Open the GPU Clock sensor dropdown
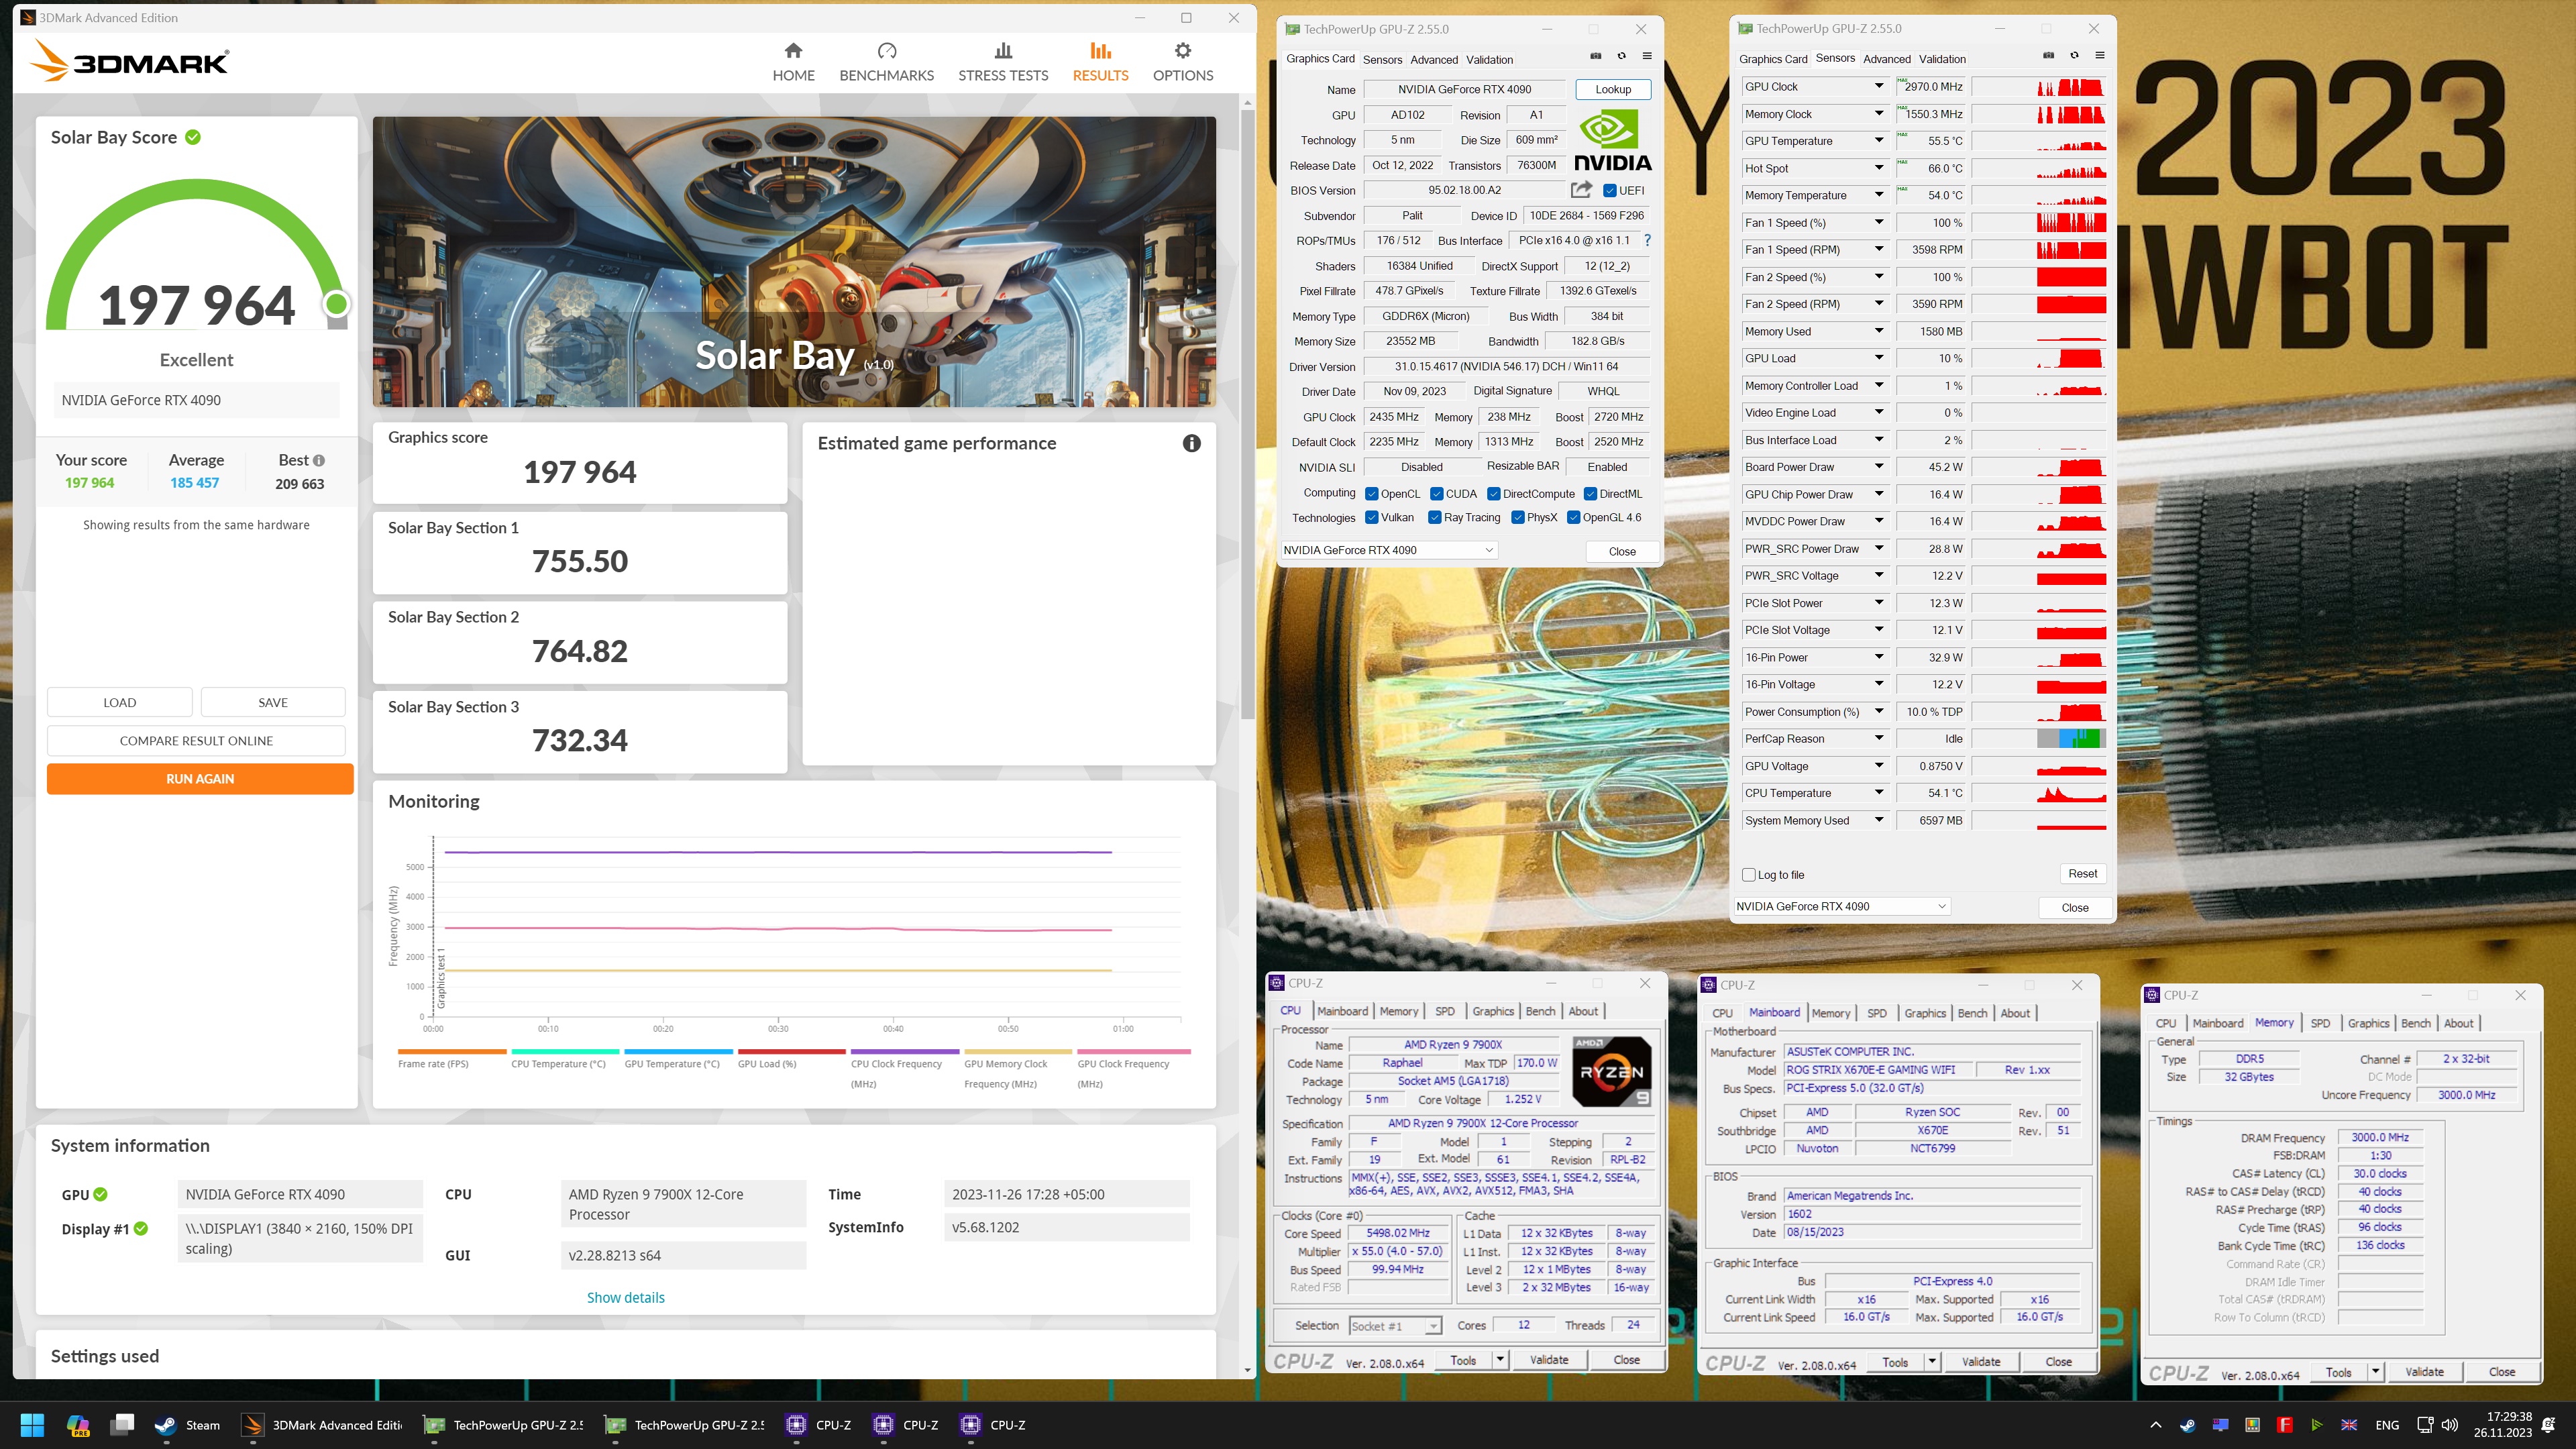 [1878, 86]
